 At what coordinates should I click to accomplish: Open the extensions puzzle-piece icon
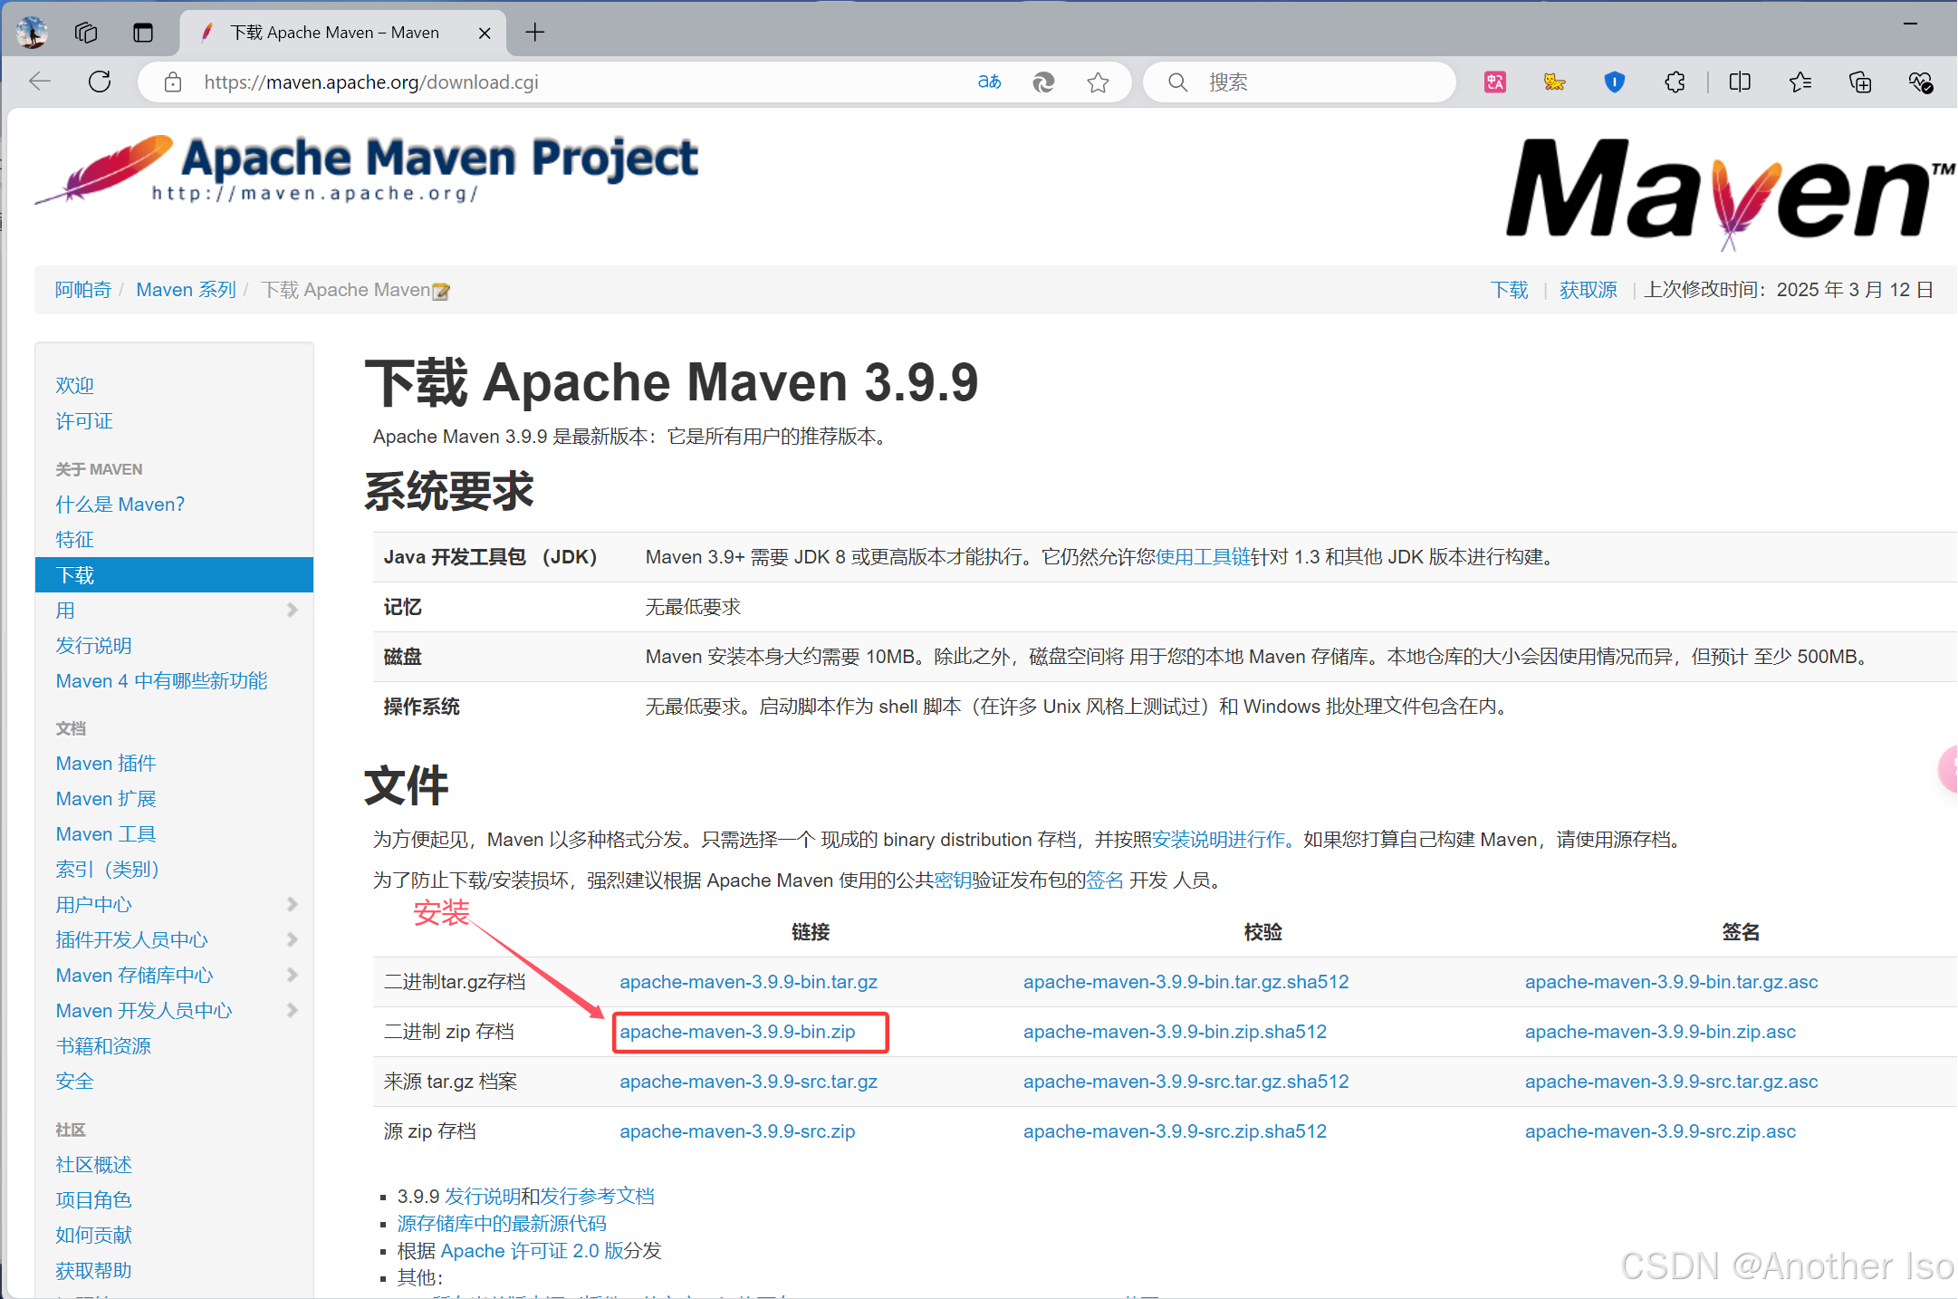tap(1675, 82)
